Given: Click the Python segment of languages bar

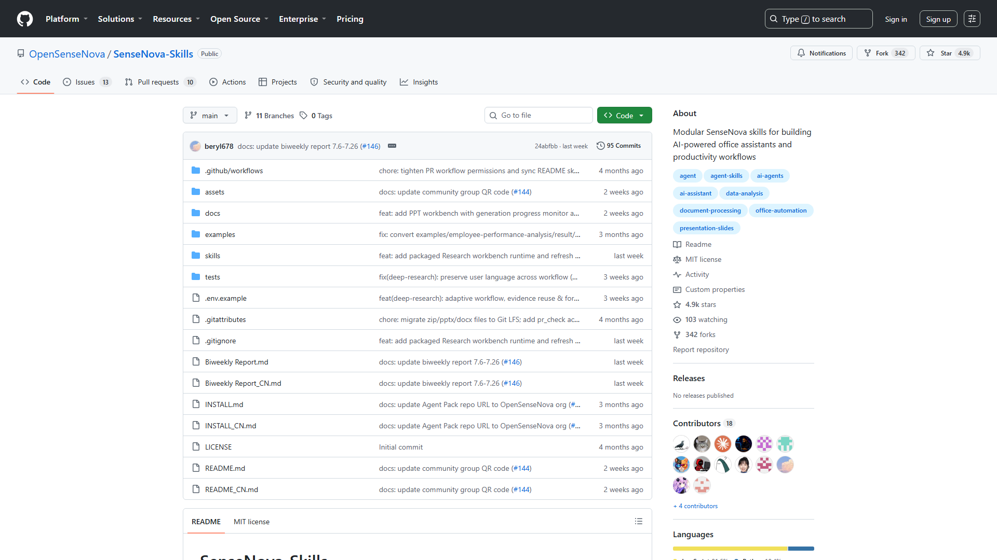Looking at the screenshot, I should (801, 549).
